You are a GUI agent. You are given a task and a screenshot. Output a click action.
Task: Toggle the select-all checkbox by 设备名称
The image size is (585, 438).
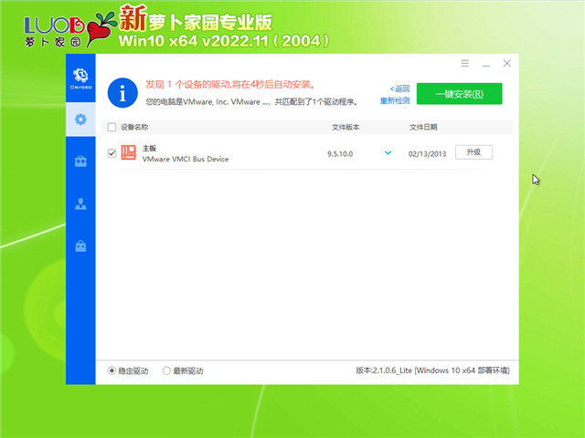(112, 128)
